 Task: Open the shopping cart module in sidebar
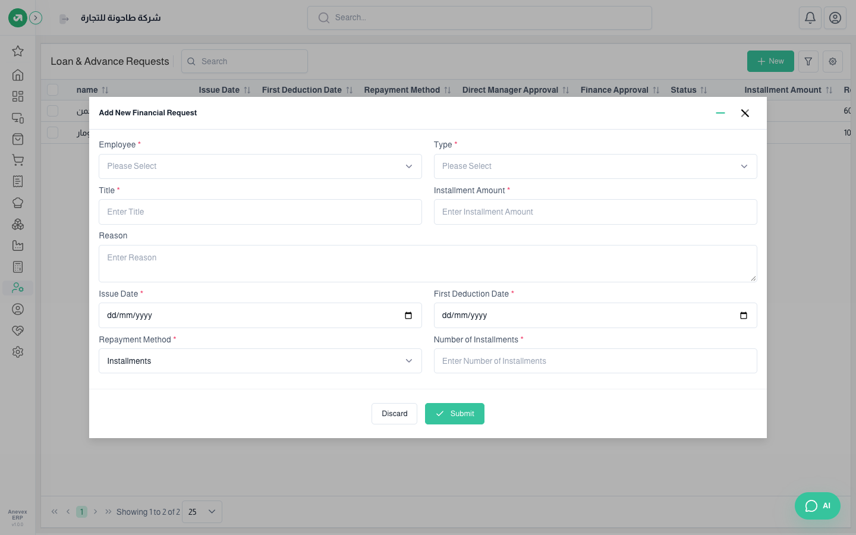pyautogui.click(x=18, y=160)
